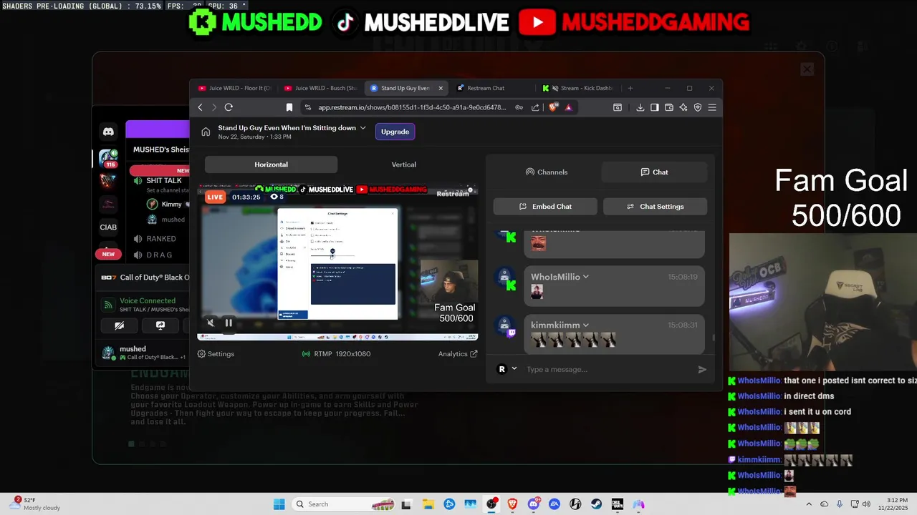Screen dimensions: 917x515
Task: Switch preview to Horizontal layout
Action: coord(271,165)
